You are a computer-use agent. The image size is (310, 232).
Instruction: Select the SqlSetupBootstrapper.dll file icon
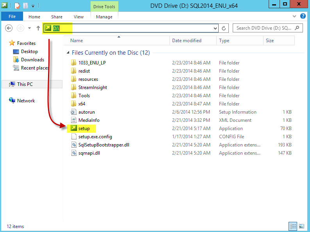(x=74, y=145)
